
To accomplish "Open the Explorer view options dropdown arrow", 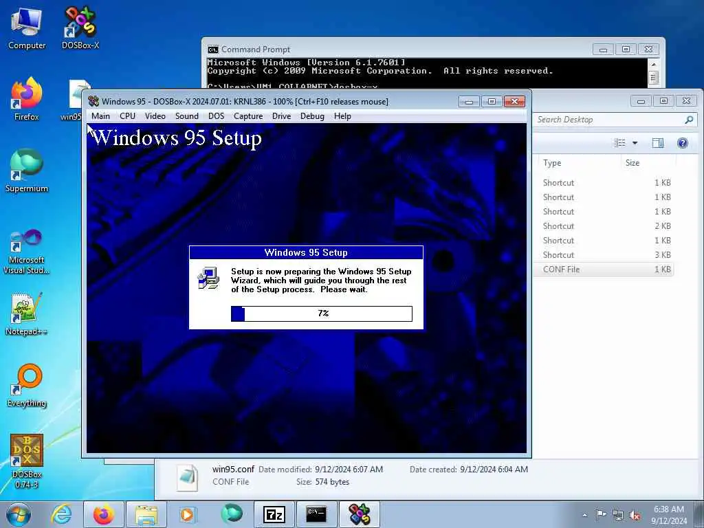I will [x=635, y=143].
